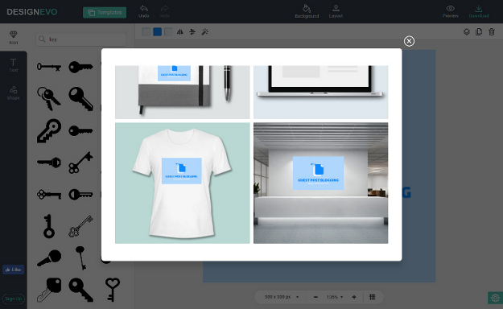Open the Background tool
Image resolution: width=503 pixels, height=309 pixels.
tap(307, 8)
